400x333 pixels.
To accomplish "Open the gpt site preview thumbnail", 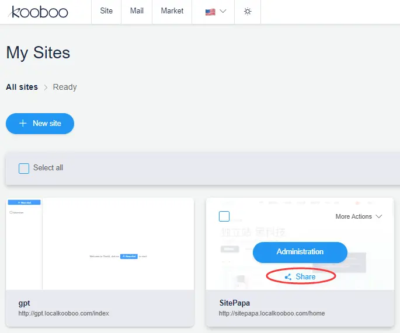I will click(x=100, y=243).
